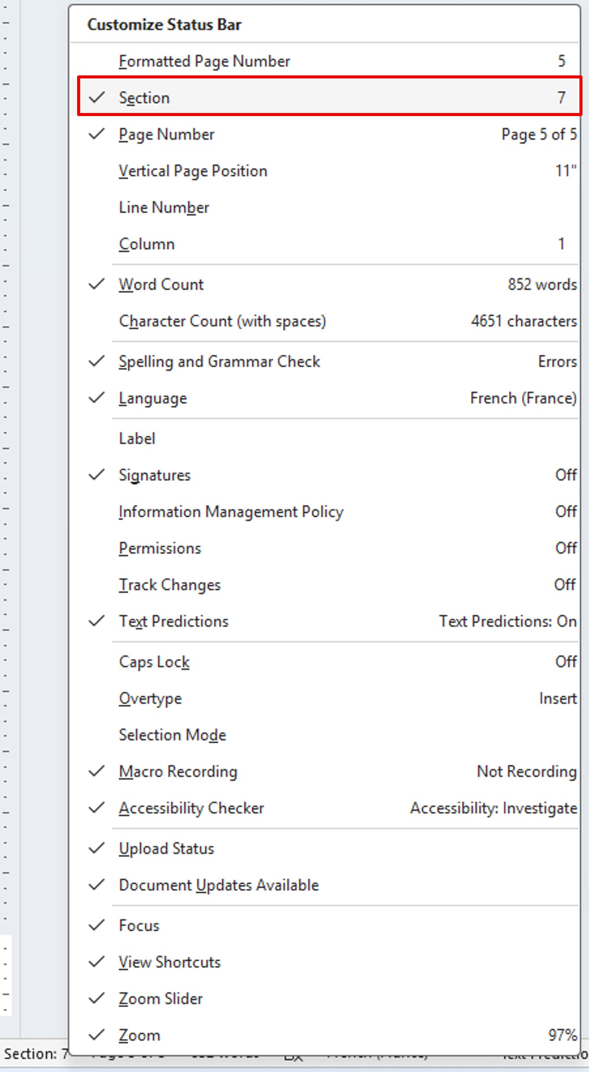Enable Track Changes status item
This screenshot has height=1072, width=589.
(x=170, y=585)
